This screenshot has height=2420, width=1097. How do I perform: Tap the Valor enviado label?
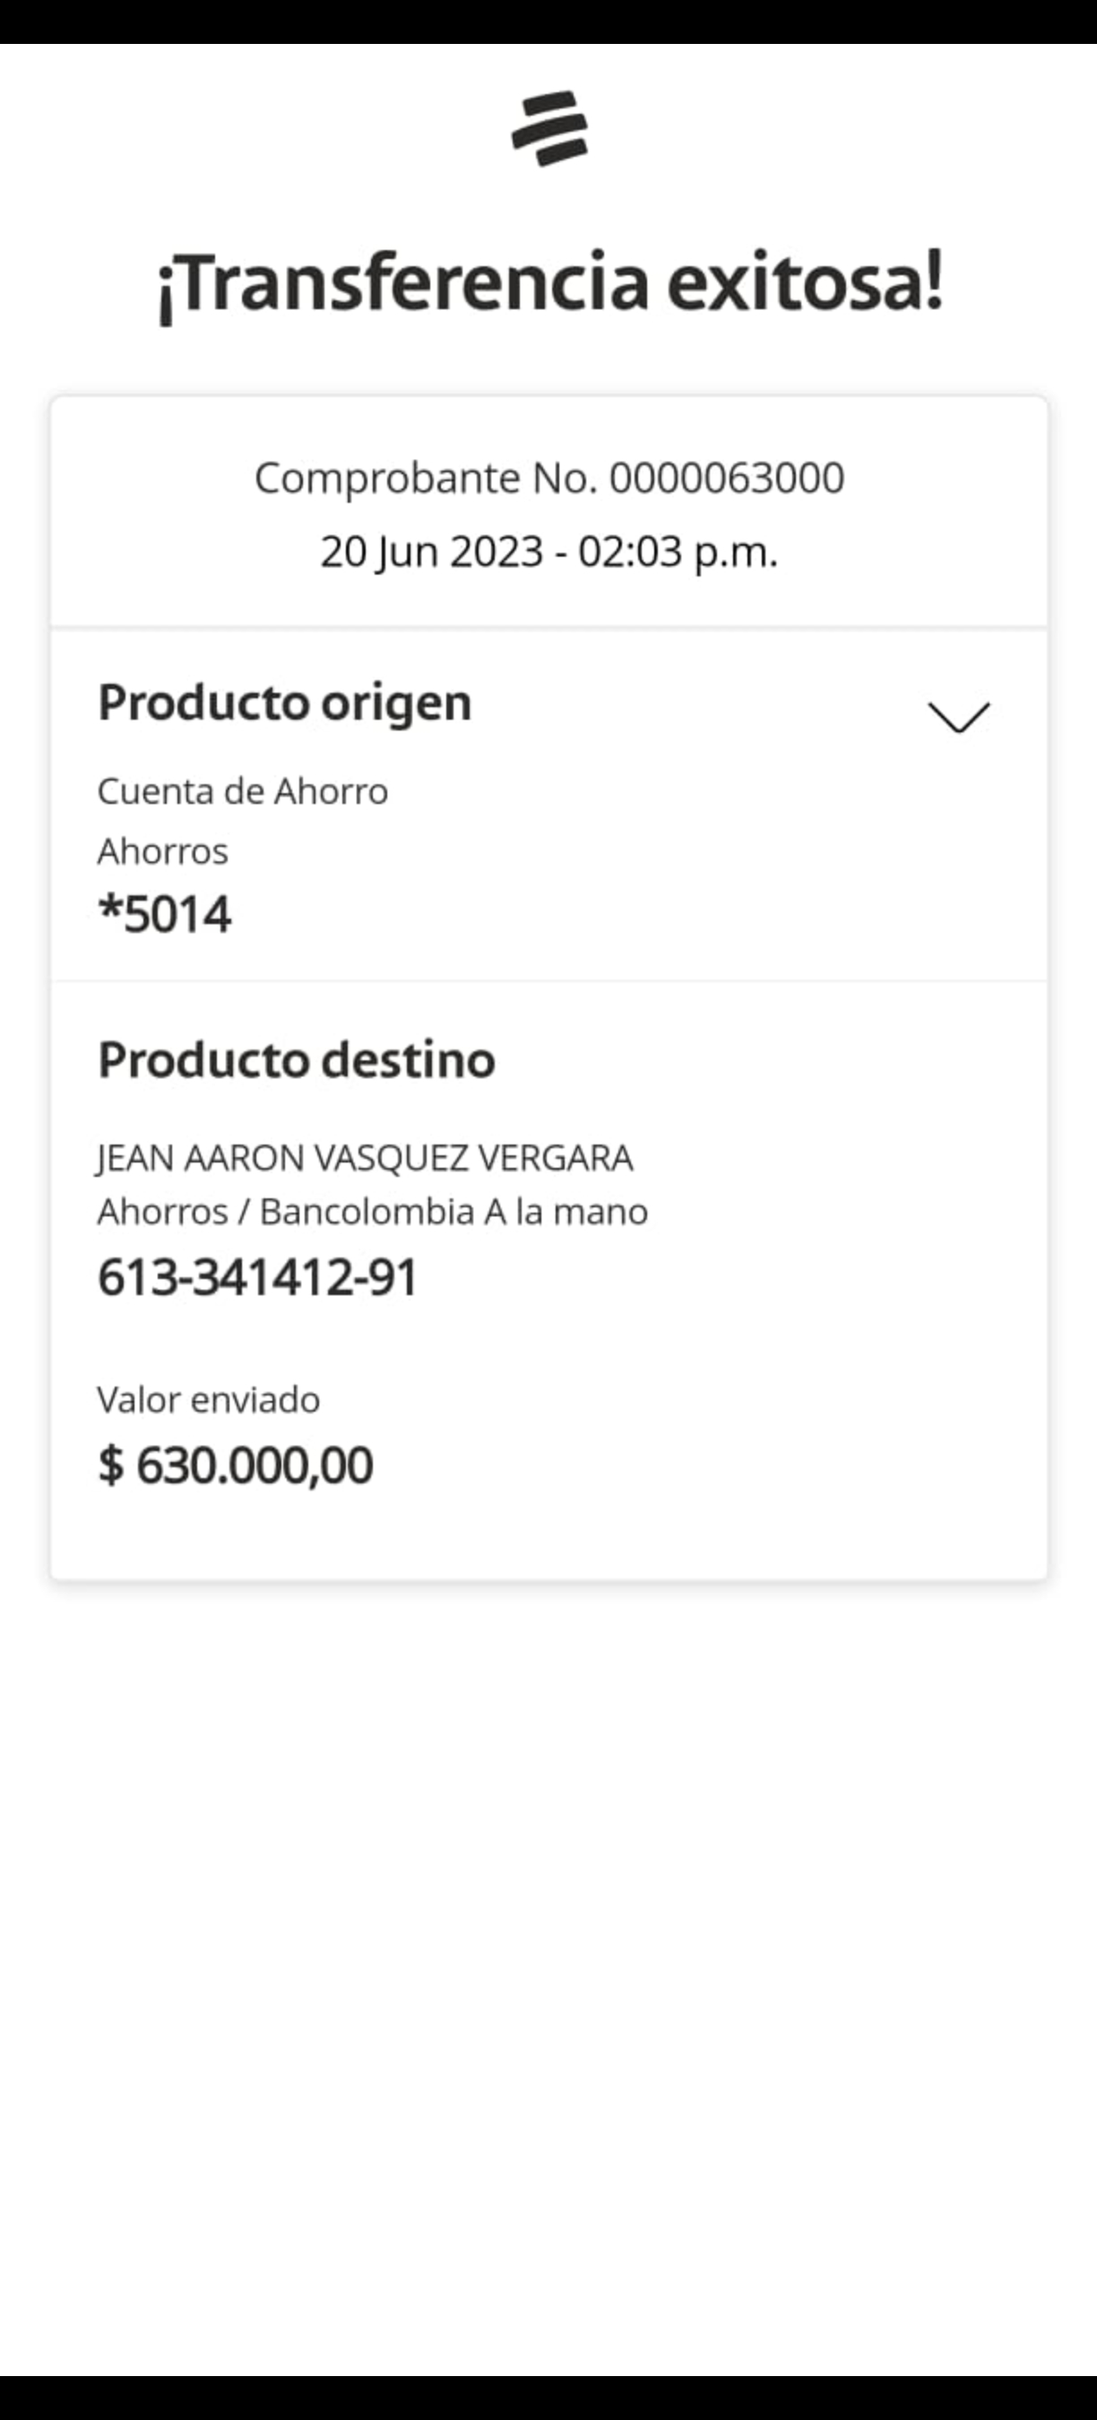pyautogui.click(x=209, y=1400)
